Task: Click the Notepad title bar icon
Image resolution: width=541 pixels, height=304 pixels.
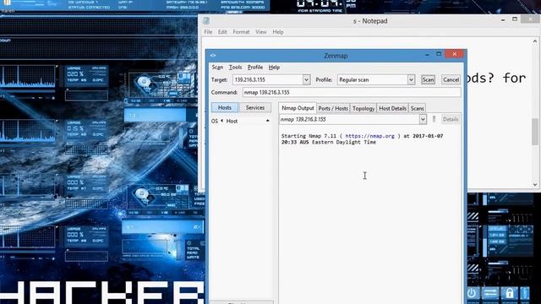Action: (x=206, y=20)
